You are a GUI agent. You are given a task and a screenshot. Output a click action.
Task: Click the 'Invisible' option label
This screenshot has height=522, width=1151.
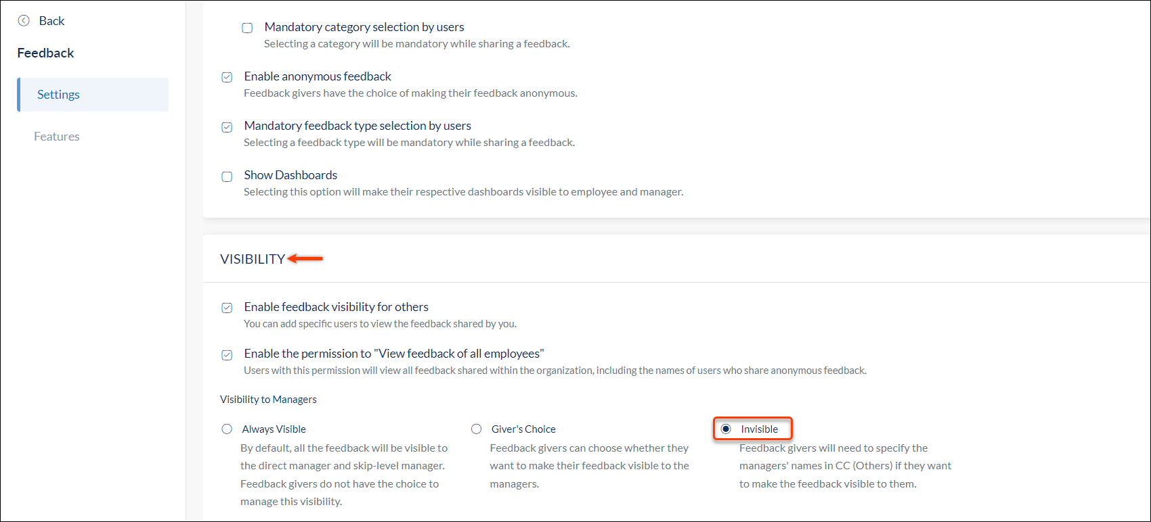pyautogui.click(x=760, y=429)
